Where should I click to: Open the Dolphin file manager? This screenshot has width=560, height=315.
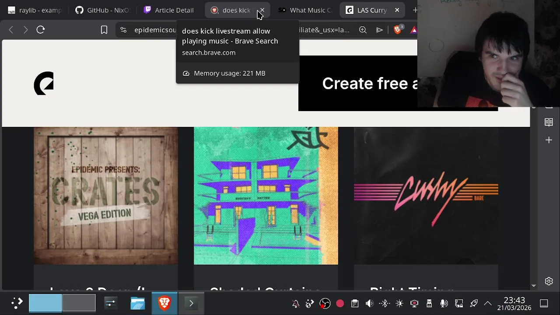pos(137,303)
